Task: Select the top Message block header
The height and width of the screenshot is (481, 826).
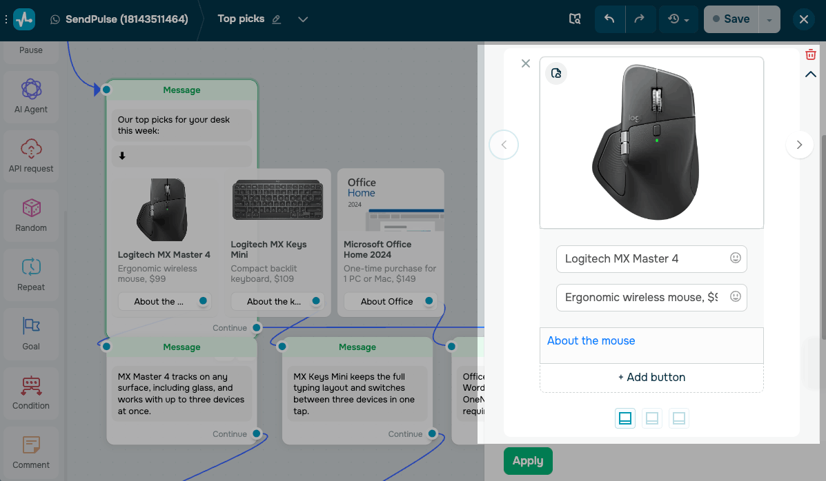Action: click(x=181, y=90)
